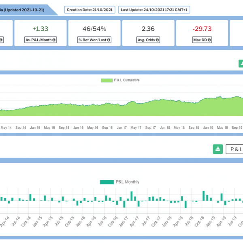Click Jul-15 axis label on monthly chart
The width and height of the screenshot is (243, 243).
59,221
